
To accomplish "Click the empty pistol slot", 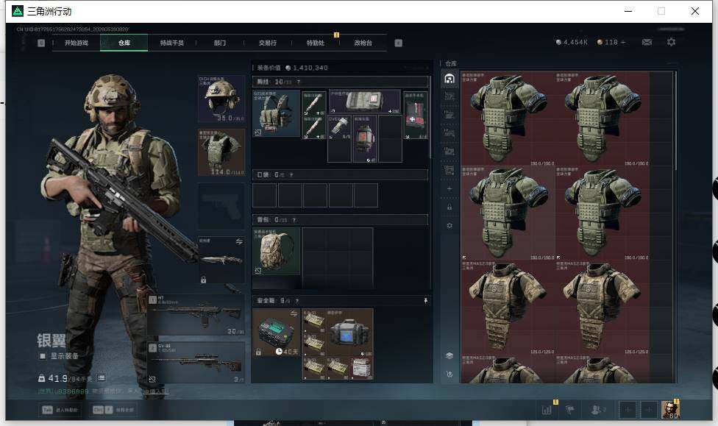I will coord(221,206).
